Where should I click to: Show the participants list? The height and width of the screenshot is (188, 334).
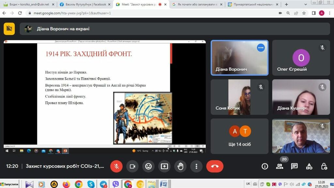tap(280, 166)
